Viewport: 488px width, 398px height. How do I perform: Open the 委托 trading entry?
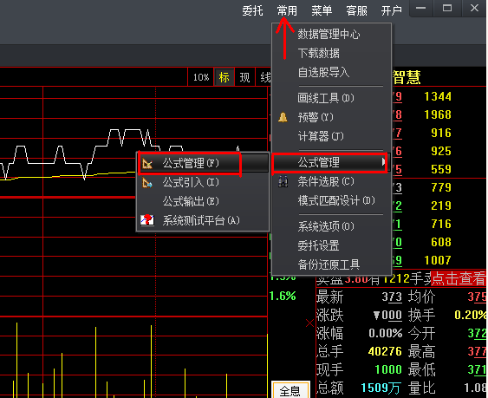(252, 10)
